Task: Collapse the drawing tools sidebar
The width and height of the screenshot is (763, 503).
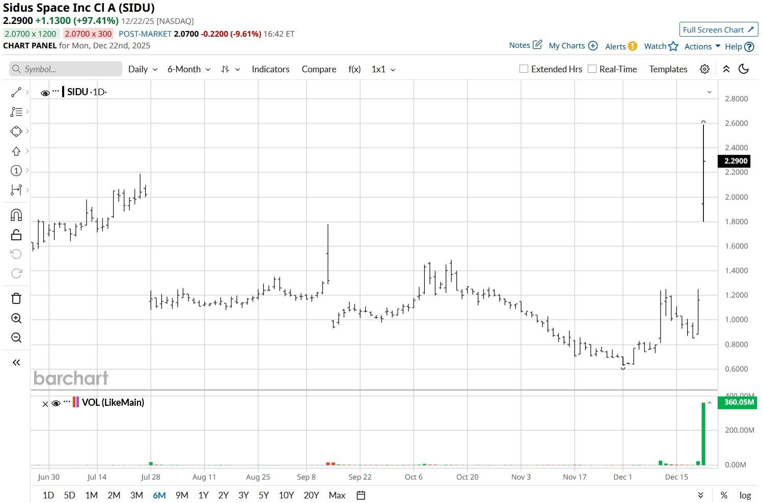Action: pyautogui.click(x=16, y=362)
